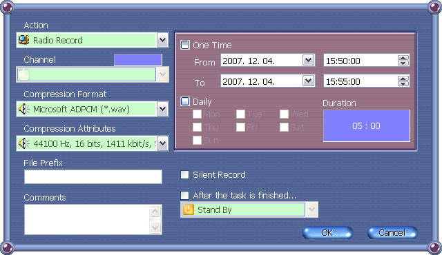Click the Stand By text
The image size is (442, 255).
(215, 210)
